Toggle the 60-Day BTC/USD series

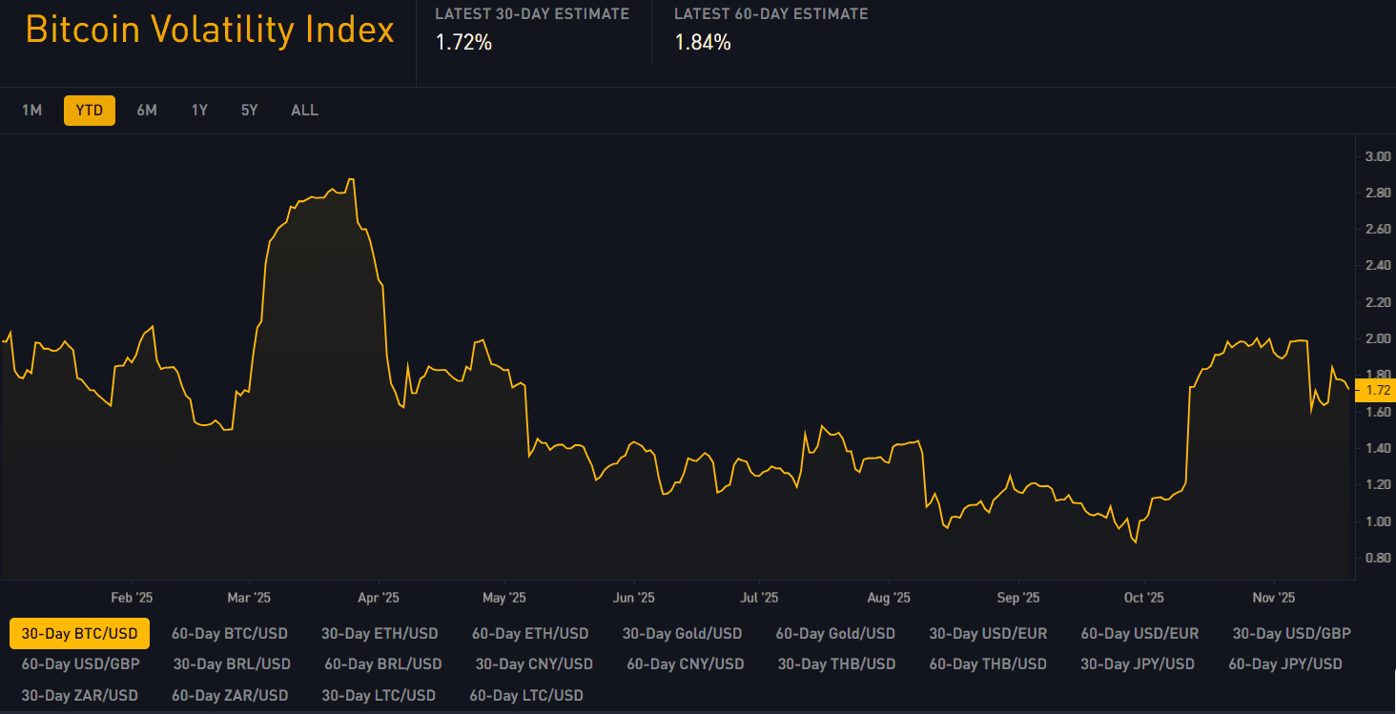tap(231, 632)
